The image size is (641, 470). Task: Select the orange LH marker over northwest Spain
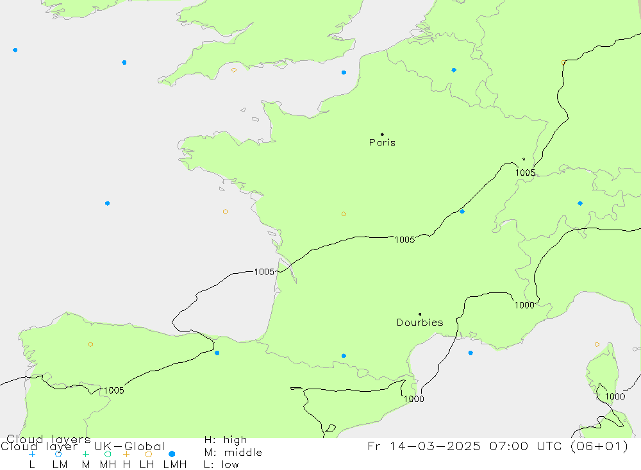coord(90,344)
